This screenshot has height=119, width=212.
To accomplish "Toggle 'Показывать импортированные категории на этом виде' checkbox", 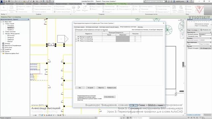I will pyautogui.click(x=76, y=30).
